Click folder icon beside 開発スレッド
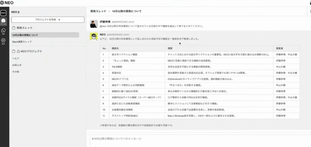 (x=13, y=28)
